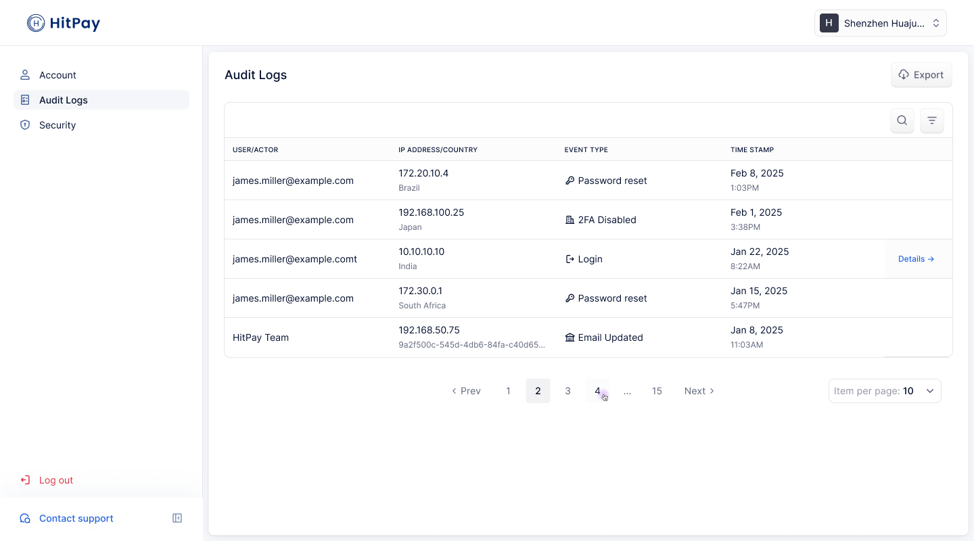Open Contact support link
The image size is (974, 541).
click(x=66, y=519)
